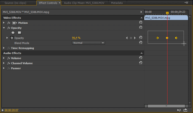The width and height of the screenshot is (193, 113).
Task: Expand the Motion effect
Action: click(4, 23)
